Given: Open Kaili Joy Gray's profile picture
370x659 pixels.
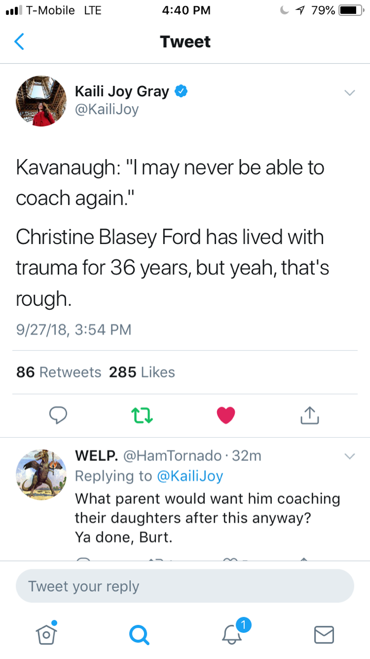Looking at the screenshot, I should pos(42,101).
